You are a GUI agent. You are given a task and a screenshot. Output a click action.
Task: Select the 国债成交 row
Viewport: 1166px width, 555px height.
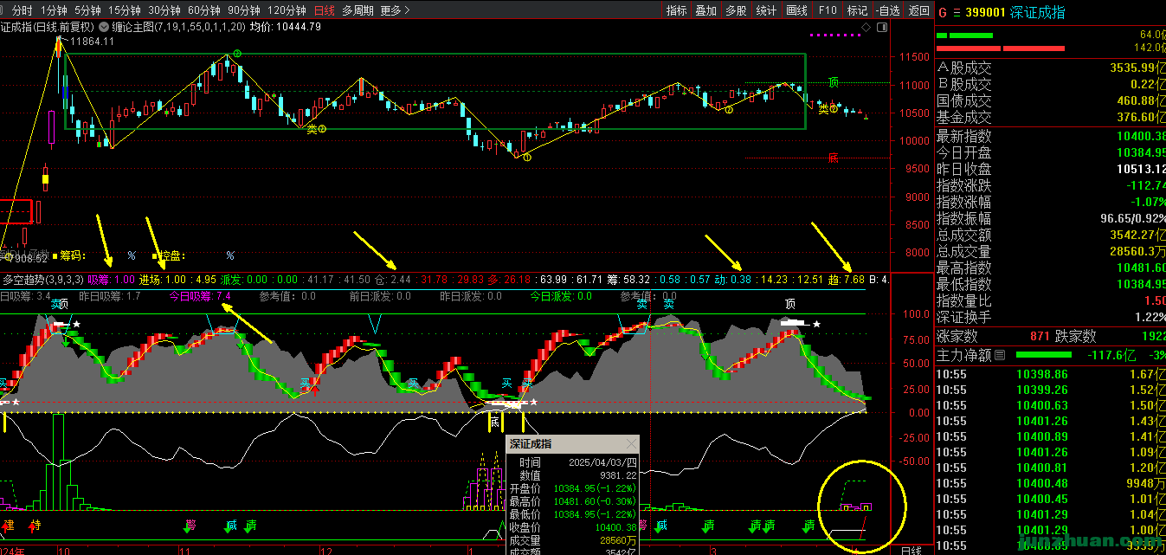(x=1050, y=100)
